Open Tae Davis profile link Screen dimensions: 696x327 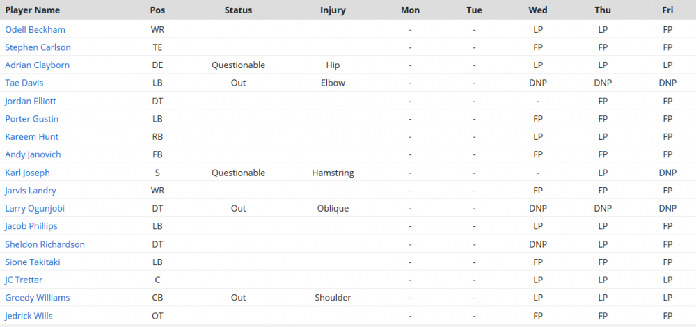(x=24, y=83)
